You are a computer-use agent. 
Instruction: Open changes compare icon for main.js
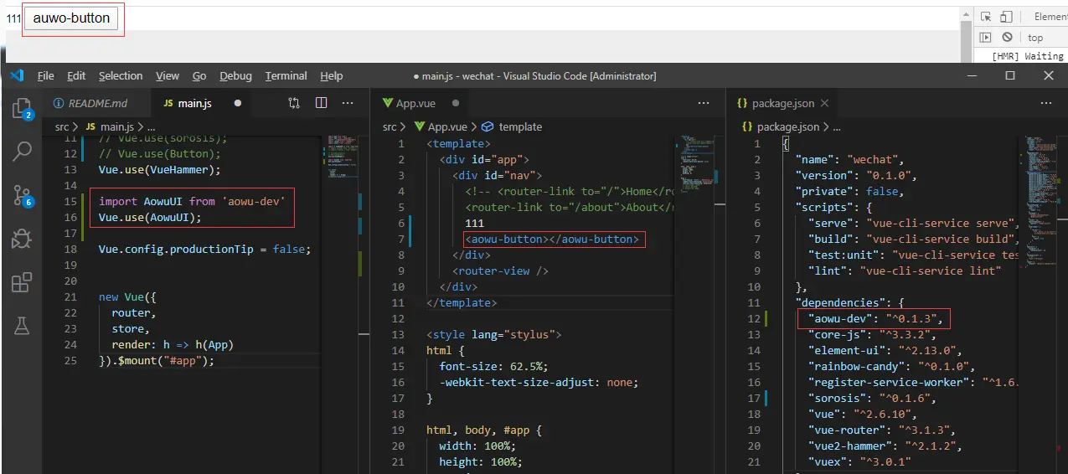294,103
